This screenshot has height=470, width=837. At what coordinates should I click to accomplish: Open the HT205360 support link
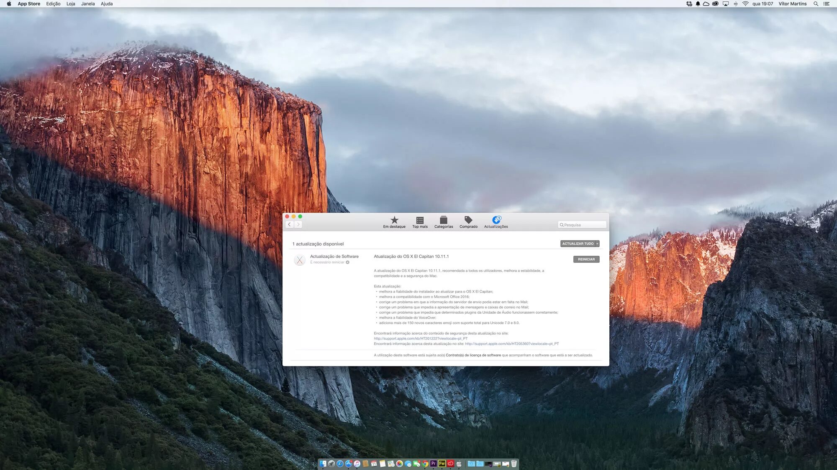pyautogui.click(x=511, y=344)
